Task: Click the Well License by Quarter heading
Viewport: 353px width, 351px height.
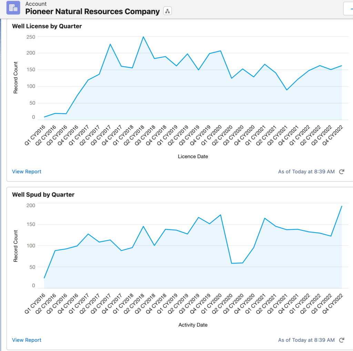Action: [x=47, y=26]
